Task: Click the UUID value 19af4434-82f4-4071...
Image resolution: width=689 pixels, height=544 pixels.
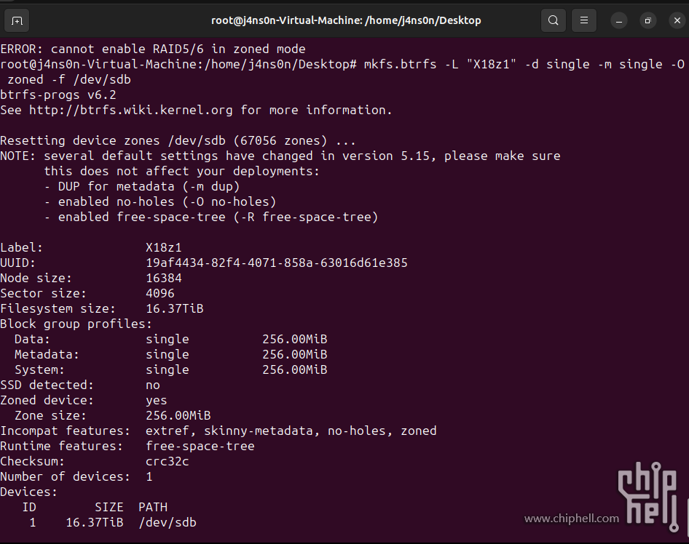Action: (276, 263)
